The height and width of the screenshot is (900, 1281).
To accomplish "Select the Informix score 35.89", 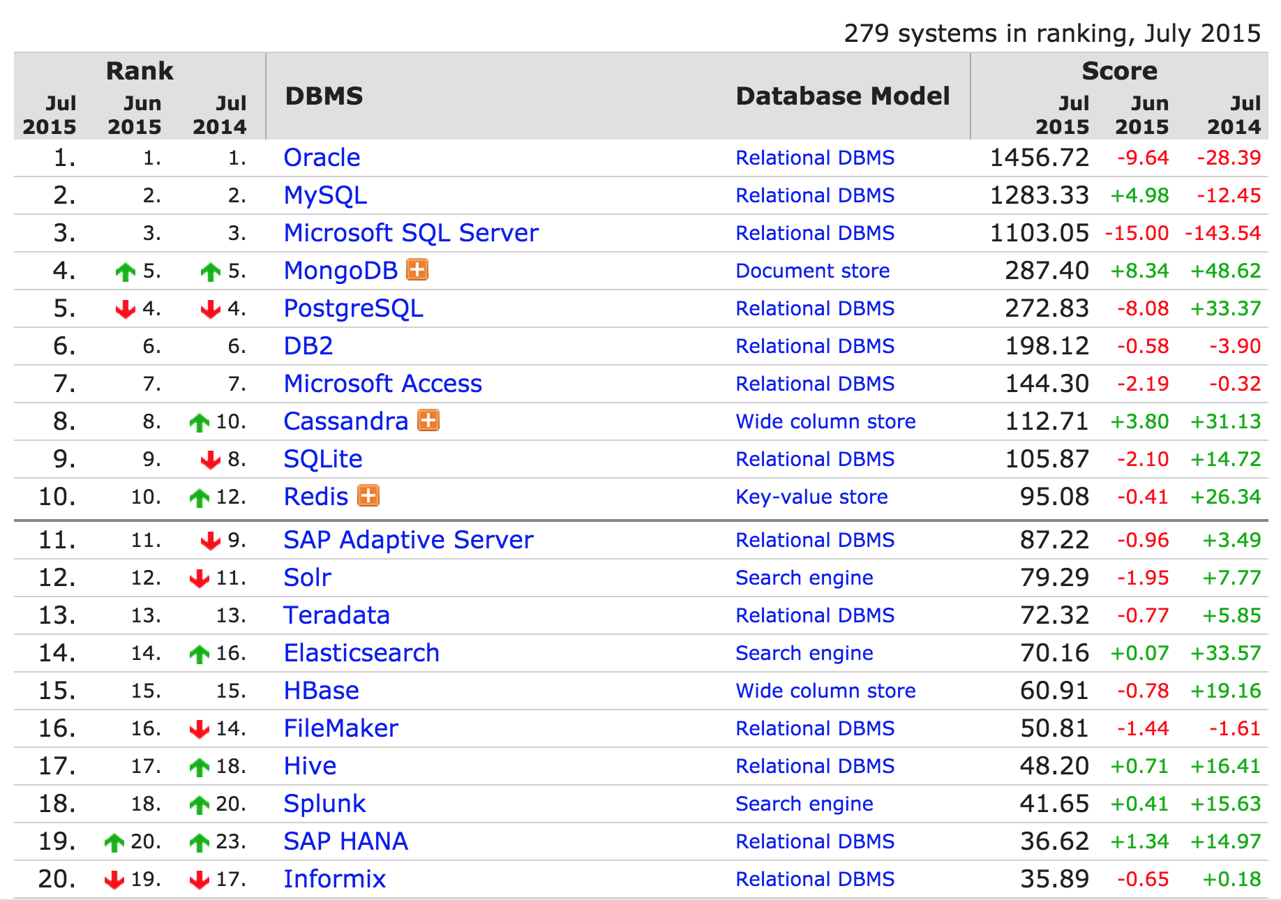I will coord(1054,879).
